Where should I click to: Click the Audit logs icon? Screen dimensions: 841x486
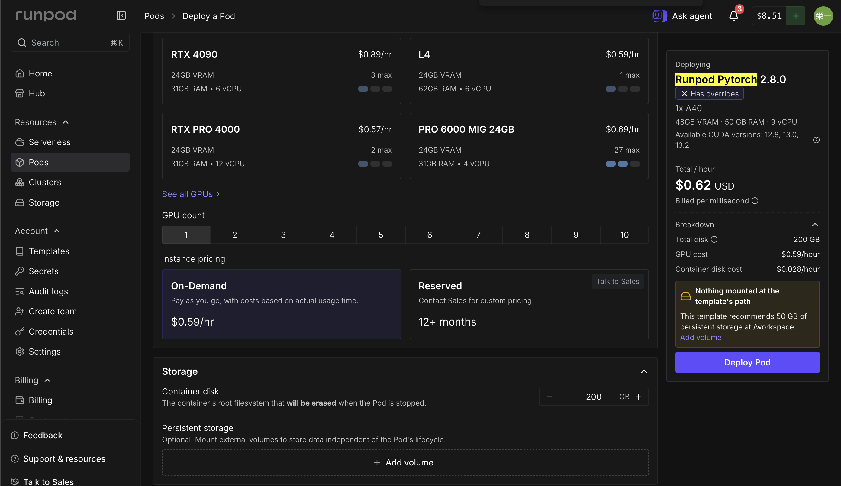(20, 291)
